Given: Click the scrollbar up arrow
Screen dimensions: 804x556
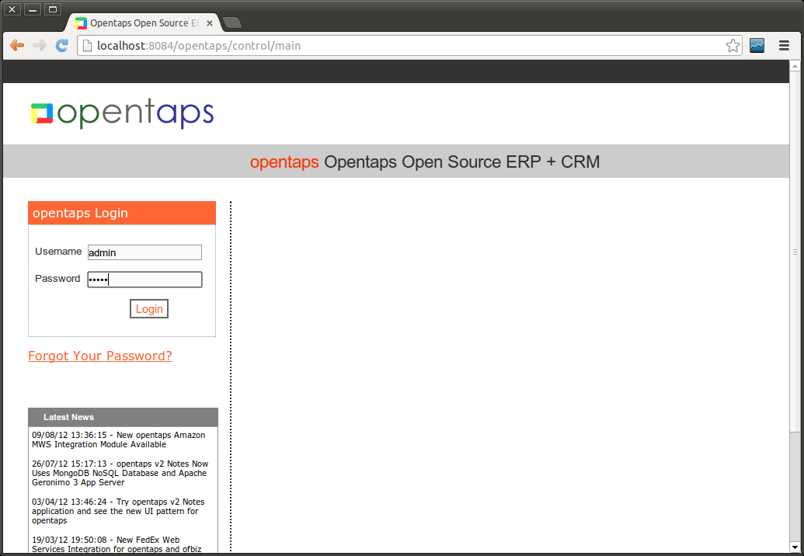Looking at the screenshot, I should (795, 65).
